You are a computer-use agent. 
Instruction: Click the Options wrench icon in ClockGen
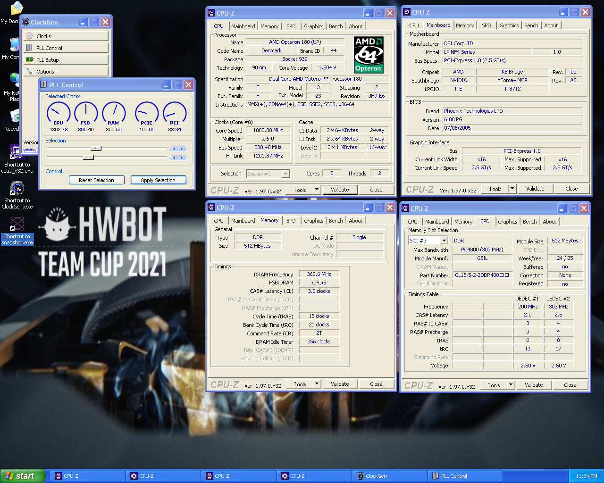click(29, 71)
